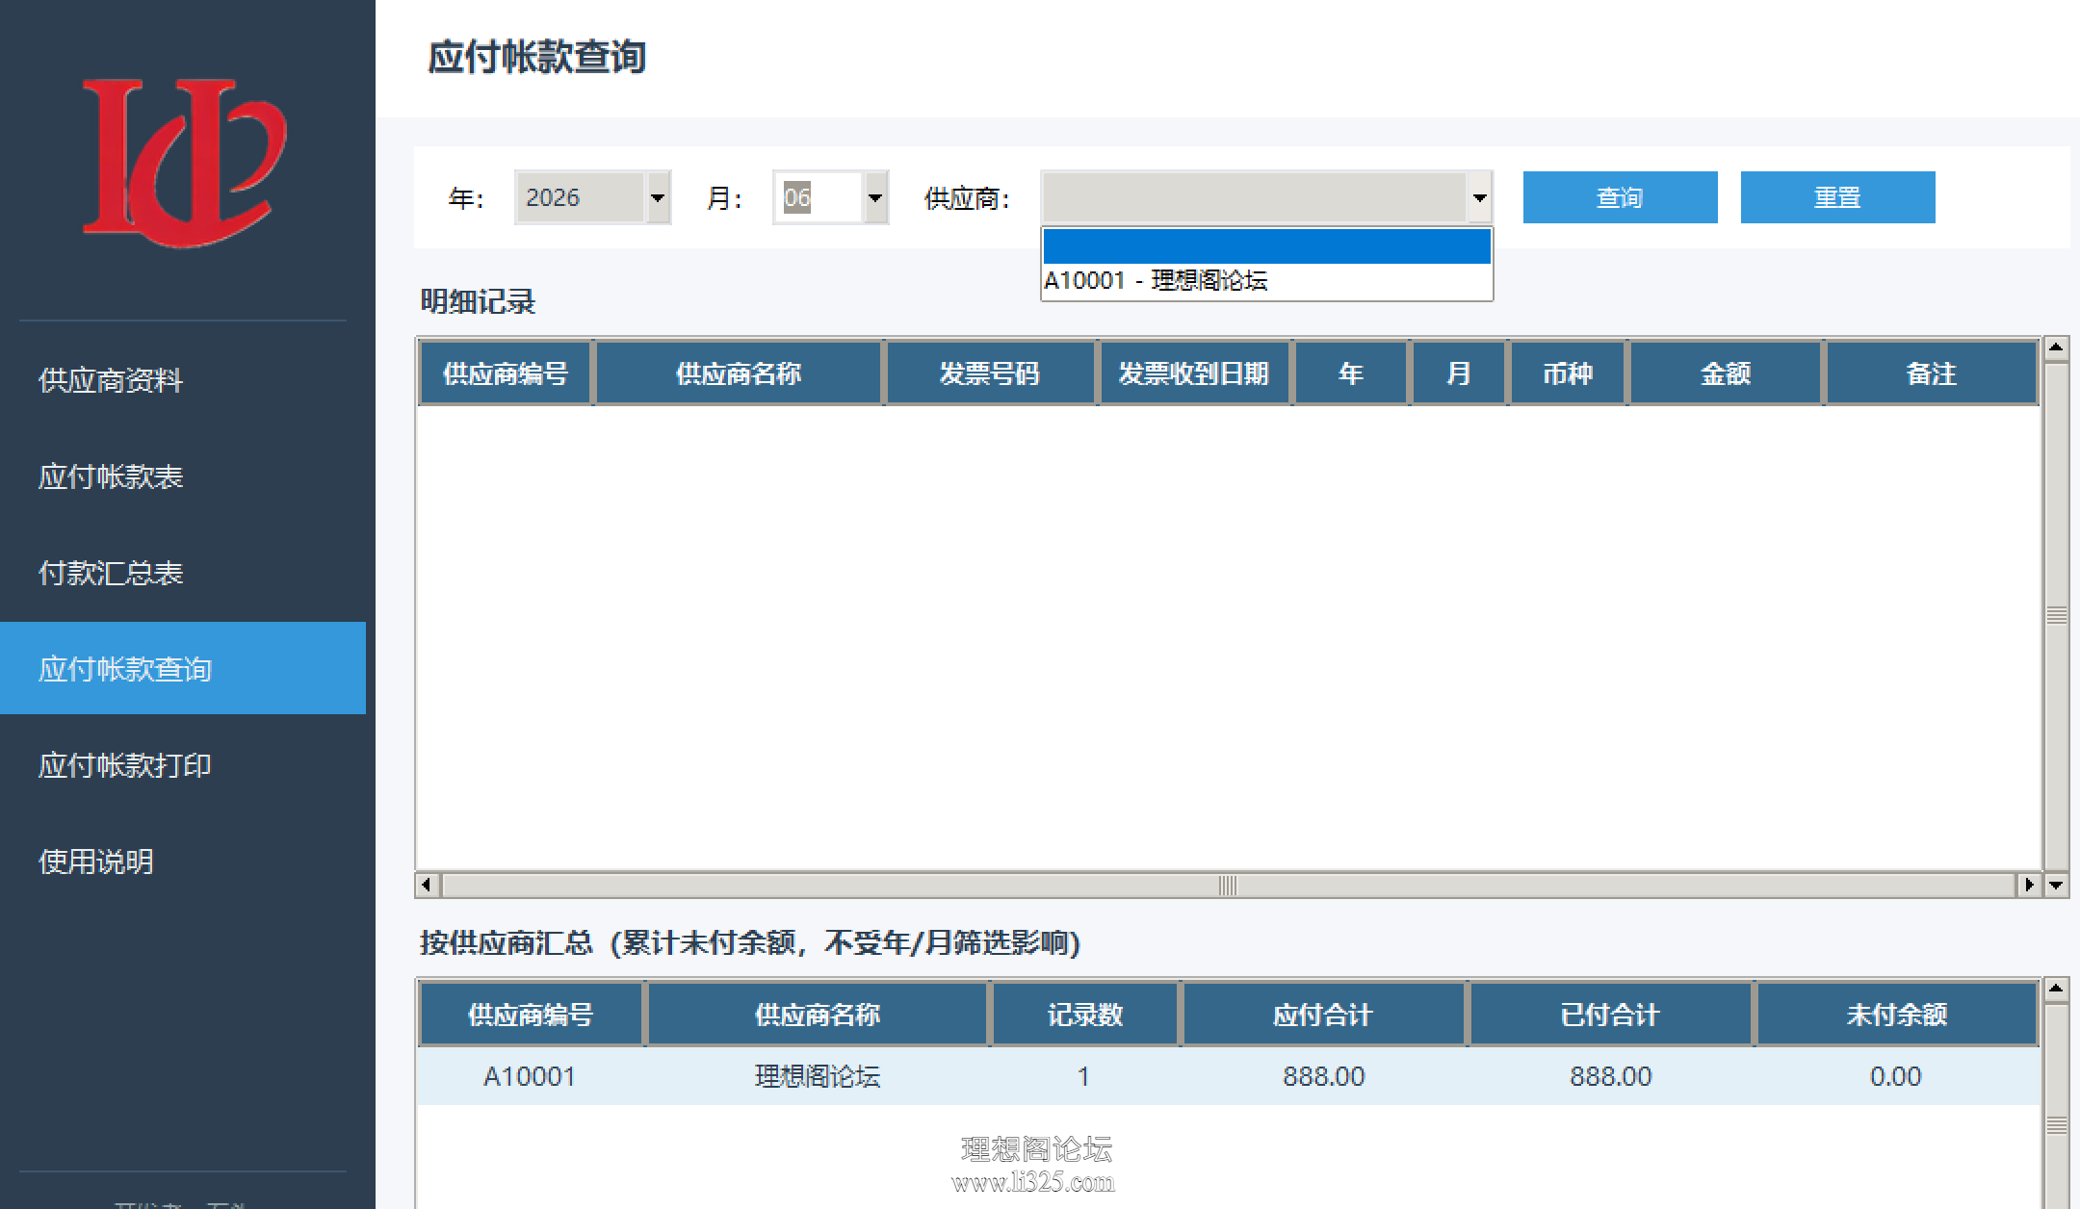Click 已付合计 summary column header
The image size is (2080, 1209).
1610,1015
